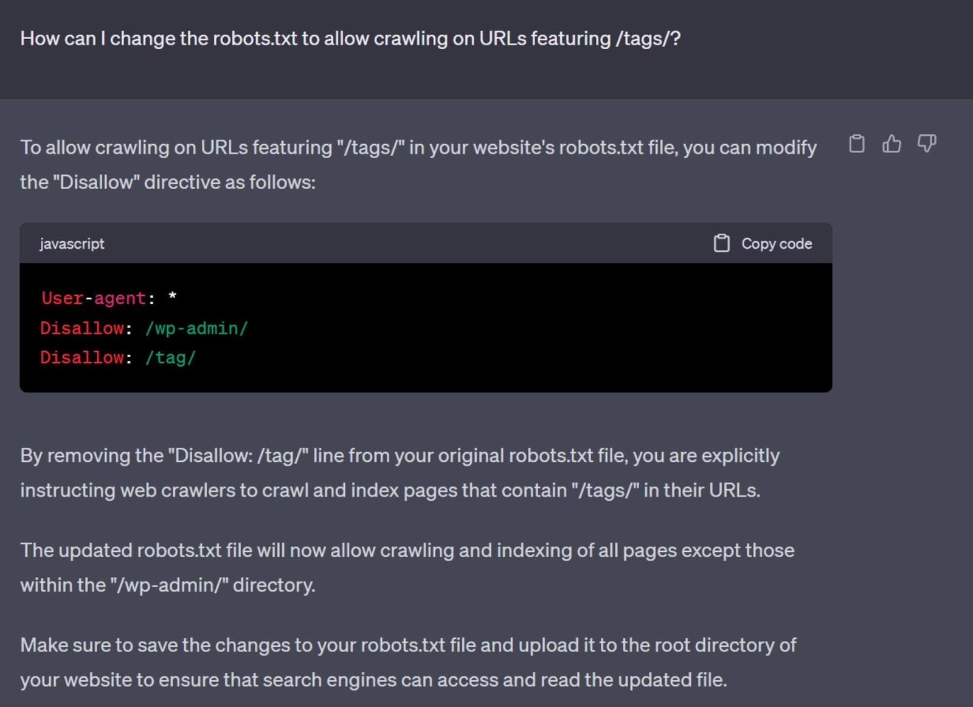Click the paragraph starting 'The updated robots.txt'

click(407, 551)
